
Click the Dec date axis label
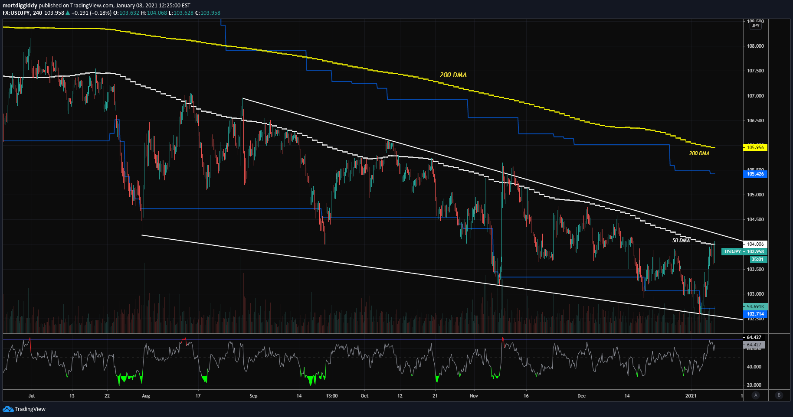[x=581, y=396]
